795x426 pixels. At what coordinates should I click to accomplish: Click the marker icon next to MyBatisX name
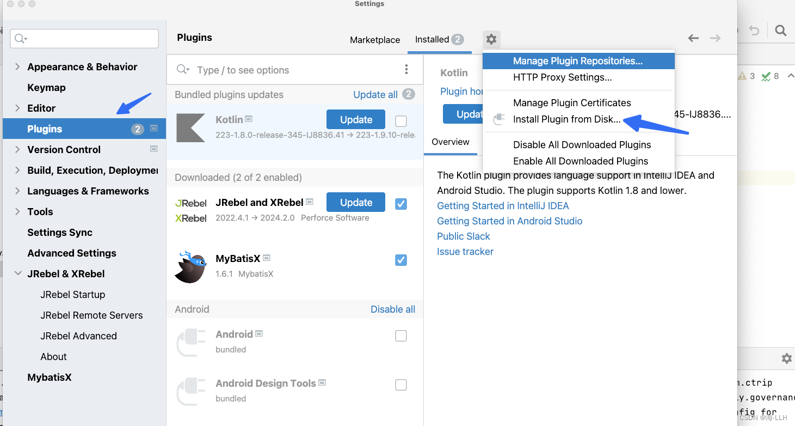pos(267,258)
